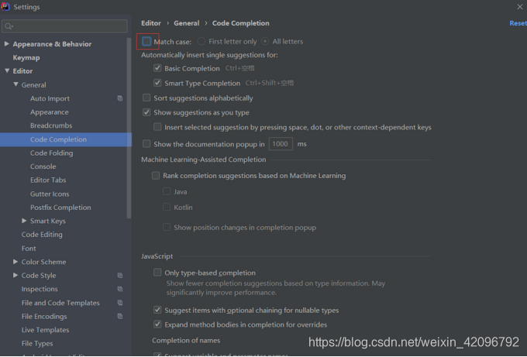The width and height of the screenshot is (527, 357).
Task: Close the Settings dialog
Action: point(519,7)
